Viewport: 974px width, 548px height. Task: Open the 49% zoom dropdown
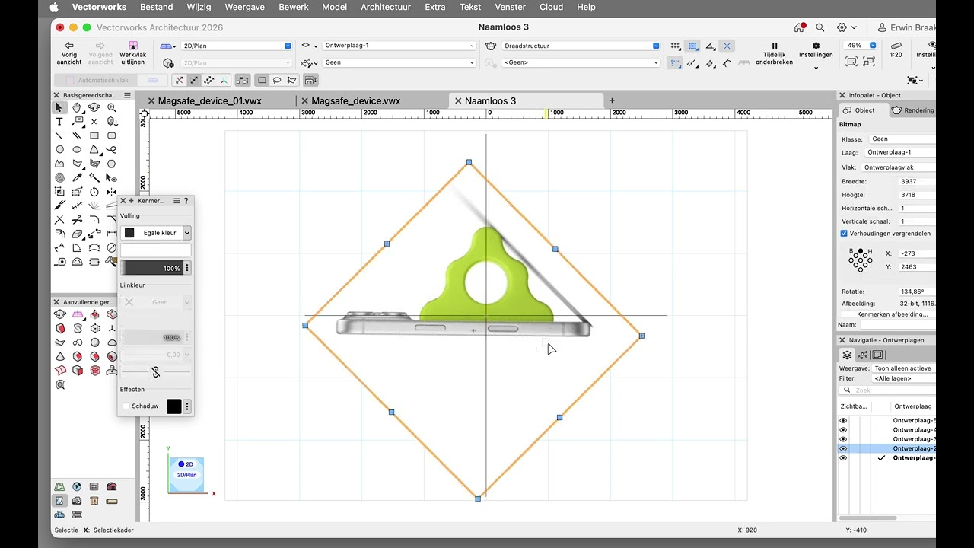(861, 46)
